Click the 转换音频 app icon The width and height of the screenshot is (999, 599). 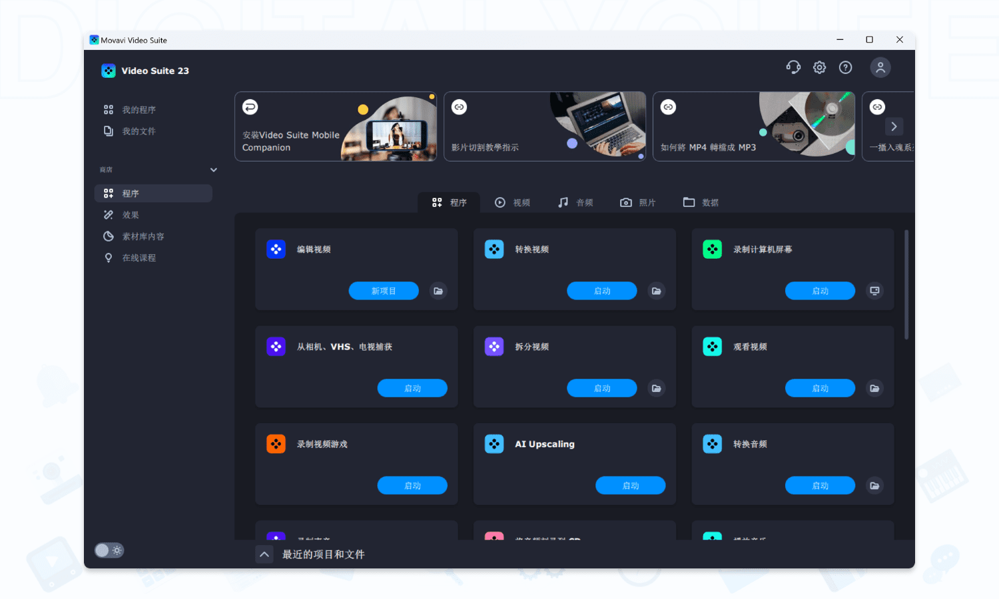coord(713,443)
